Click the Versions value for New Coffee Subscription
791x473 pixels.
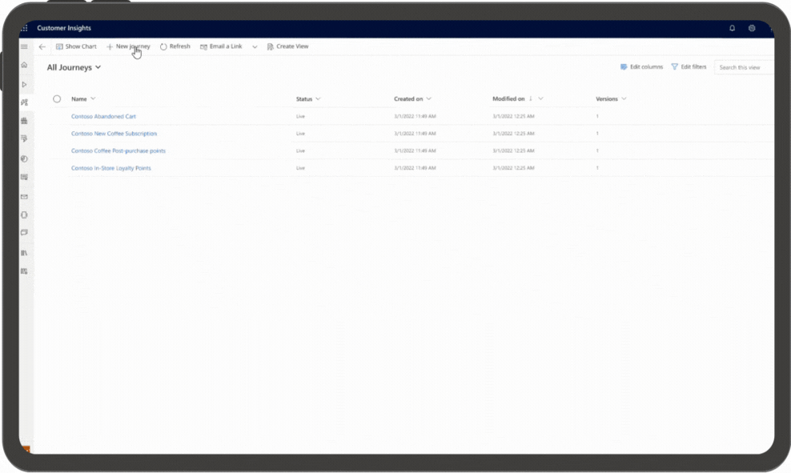[597, 134]
